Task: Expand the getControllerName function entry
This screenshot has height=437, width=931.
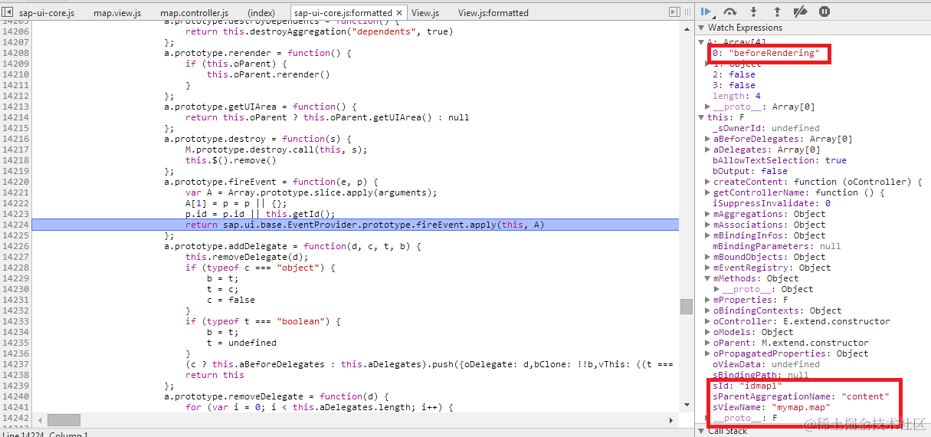Action: click(x=707, y=192)
